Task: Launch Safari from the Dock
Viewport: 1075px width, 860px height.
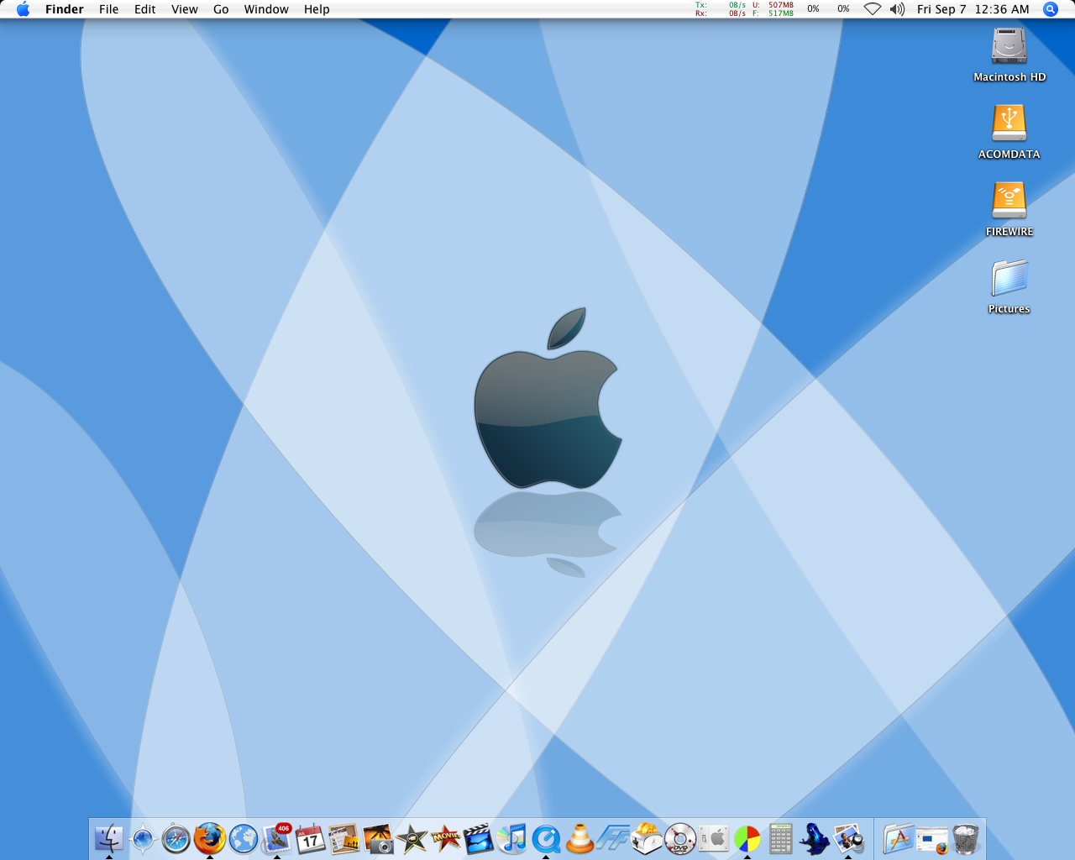Action: pyautogui.click(x=176, y=838)
